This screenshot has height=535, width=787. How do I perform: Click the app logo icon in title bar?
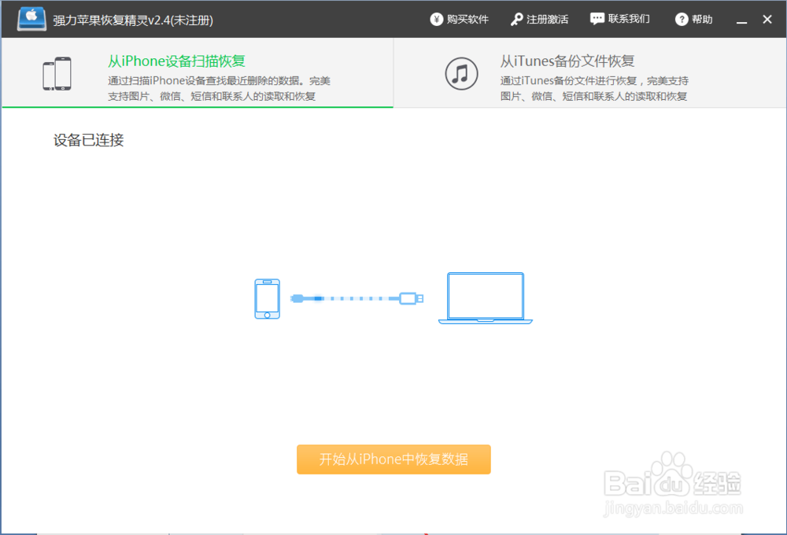pyautogui.click(x=31, y=19)
